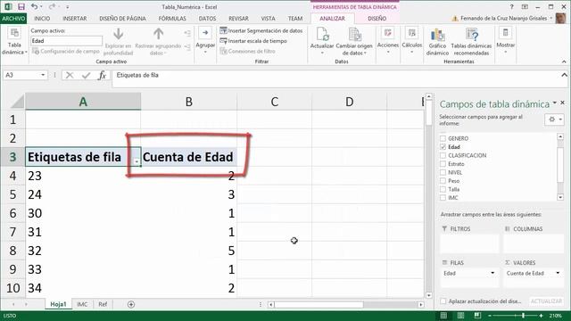This screenshot has width=571, height=321.
Task: Insert a Gráfico dinámico chart
Action: [437, 41]
